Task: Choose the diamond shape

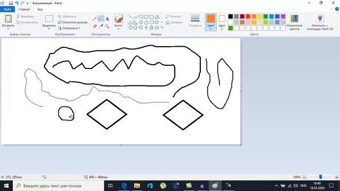Action: point(141,22)
